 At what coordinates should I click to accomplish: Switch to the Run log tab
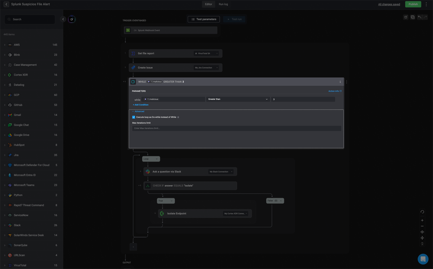click(x=223, y=4)
